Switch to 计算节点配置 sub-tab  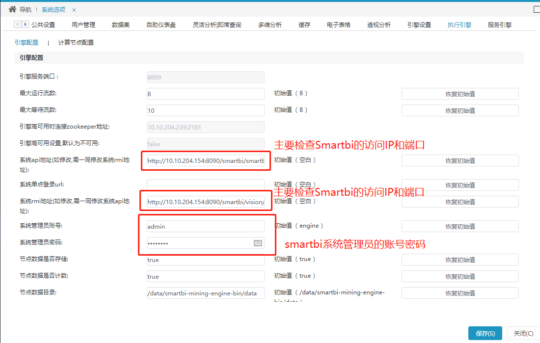pos(76,42)
